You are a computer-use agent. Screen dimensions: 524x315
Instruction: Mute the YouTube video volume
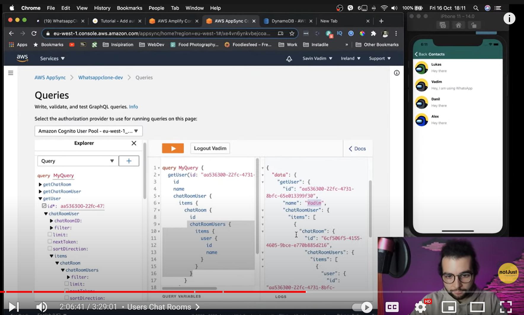41,307
